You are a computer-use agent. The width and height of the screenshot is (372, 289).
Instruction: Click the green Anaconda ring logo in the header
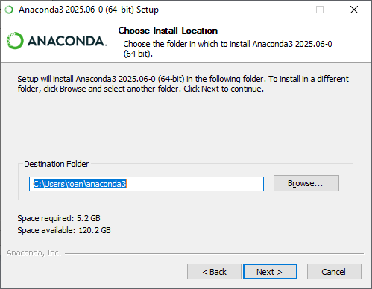tap(15, 40)
